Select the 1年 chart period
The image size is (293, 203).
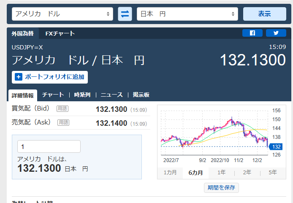point(221,172)
